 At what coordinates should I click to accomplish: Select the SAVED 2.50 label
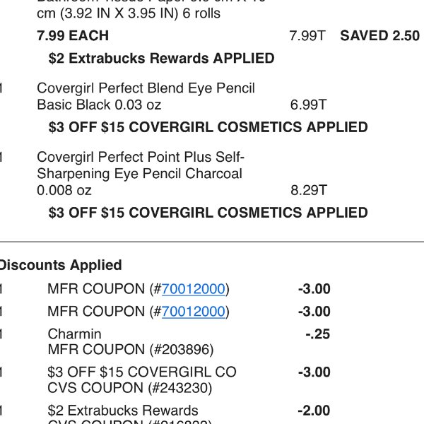[x=380, y=36]
